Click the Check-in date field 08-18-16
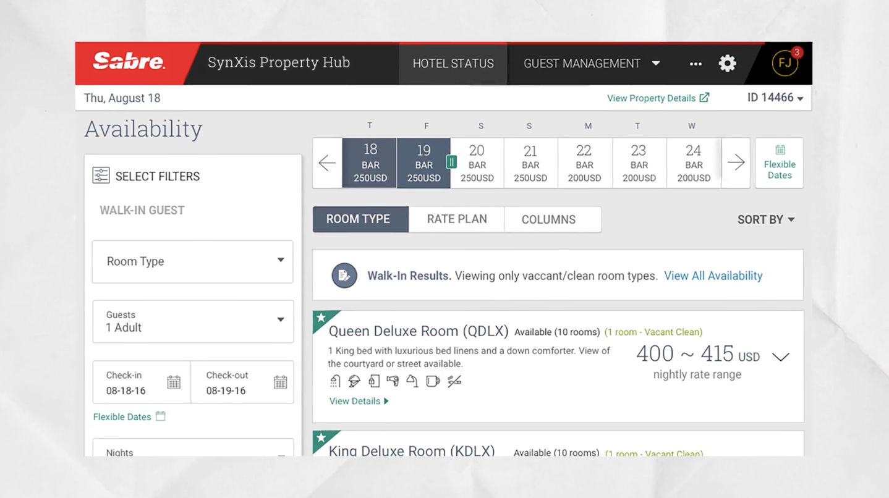The width and height of the screenshot is (889, 498). click(x=142, y=382)
